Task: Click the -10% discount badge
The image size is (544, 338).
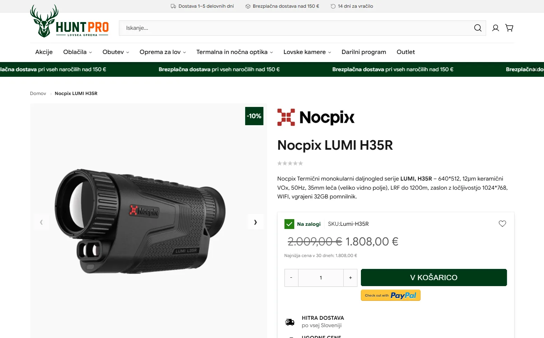Action: 254,116
